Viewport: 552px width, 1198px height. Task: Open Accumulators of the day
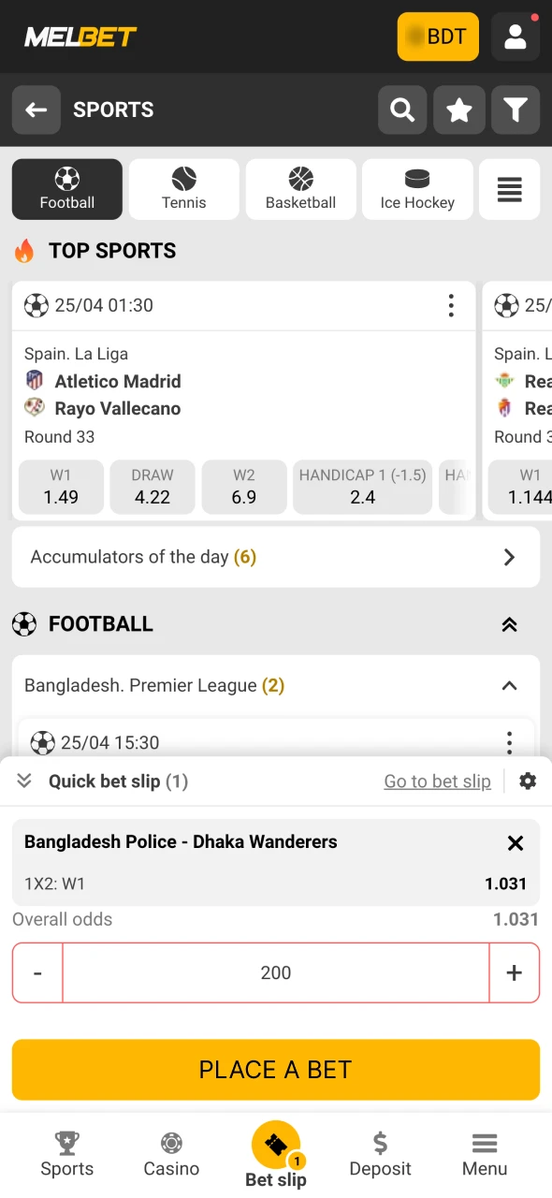276,557
